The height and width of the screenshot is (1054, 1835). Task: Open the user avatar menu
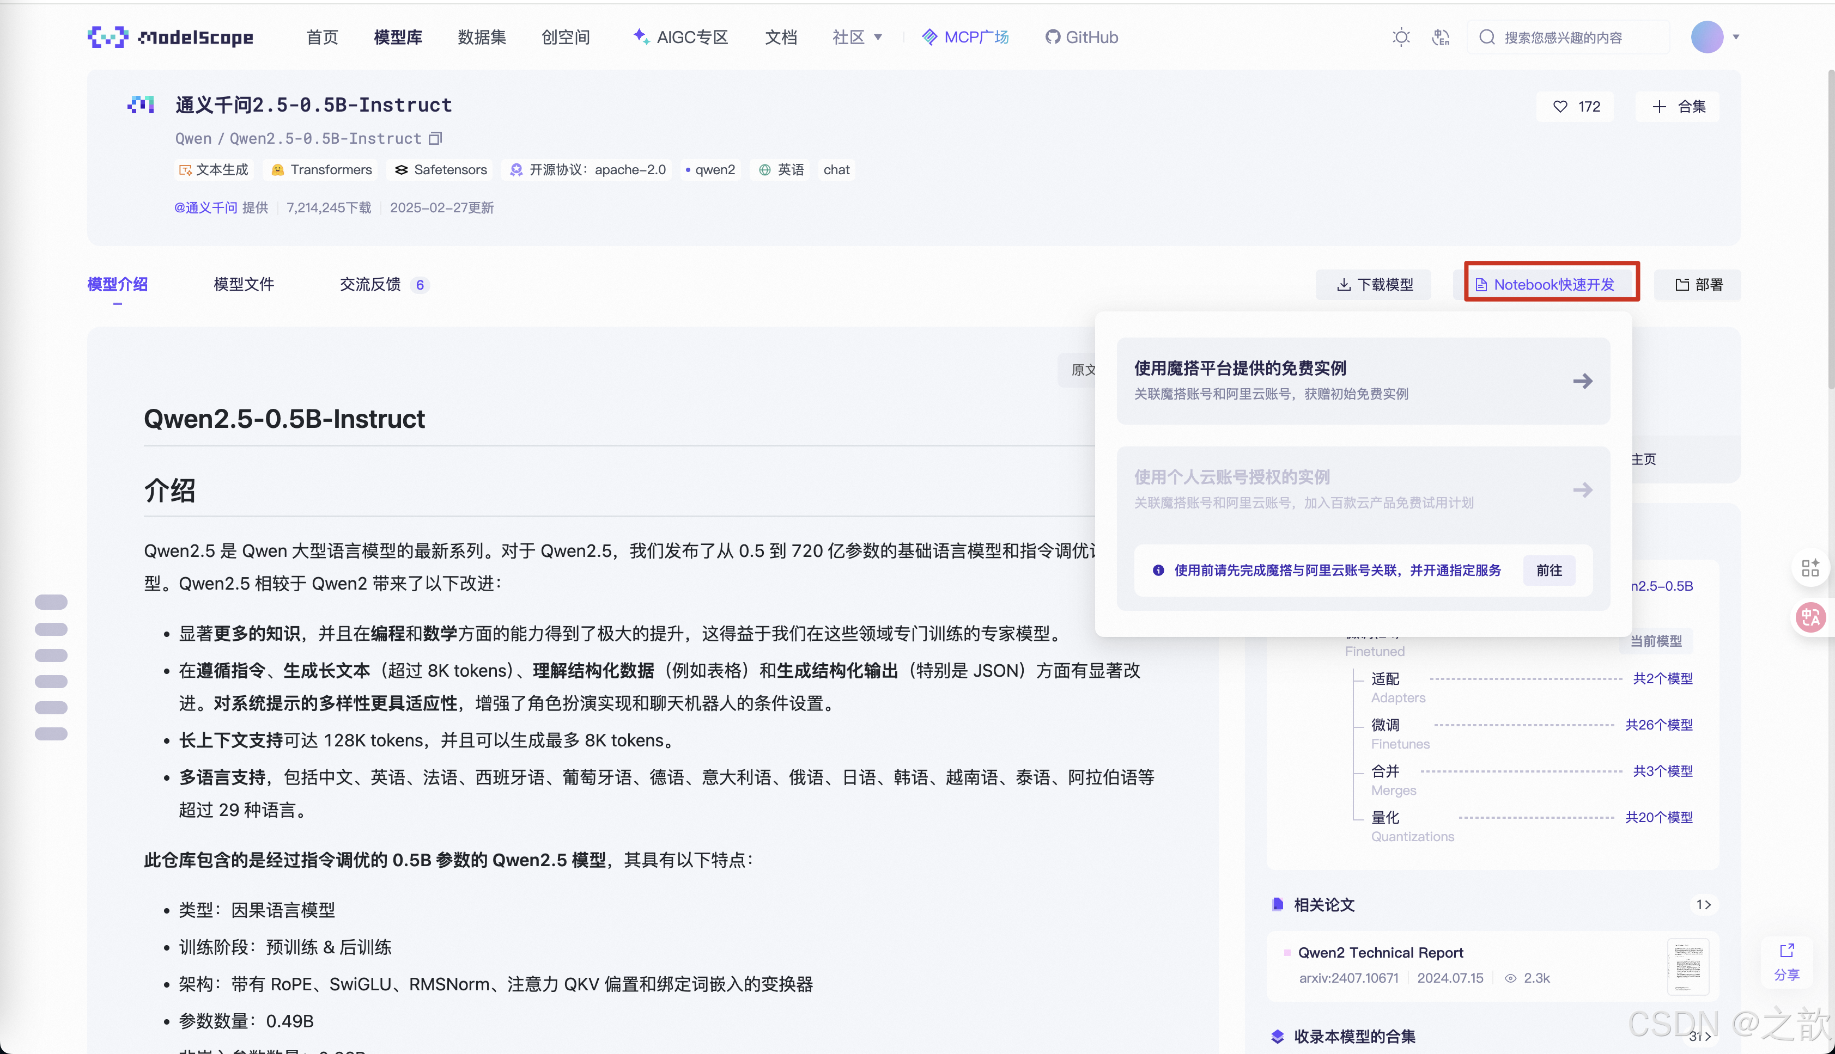pos(1707,37)
